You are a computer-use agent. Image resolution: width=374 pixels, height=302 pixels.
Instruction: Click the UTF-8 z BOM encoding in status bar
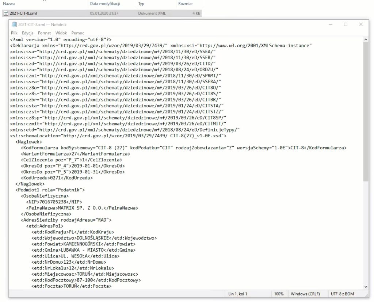pyautogui.click(x=342, y=294)
